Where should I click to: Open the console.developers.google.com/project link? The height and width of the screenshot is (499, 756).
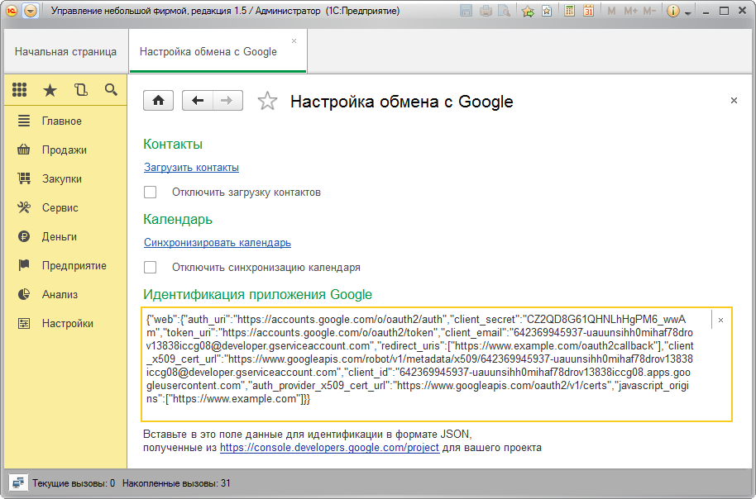click(x=329, y=448)
